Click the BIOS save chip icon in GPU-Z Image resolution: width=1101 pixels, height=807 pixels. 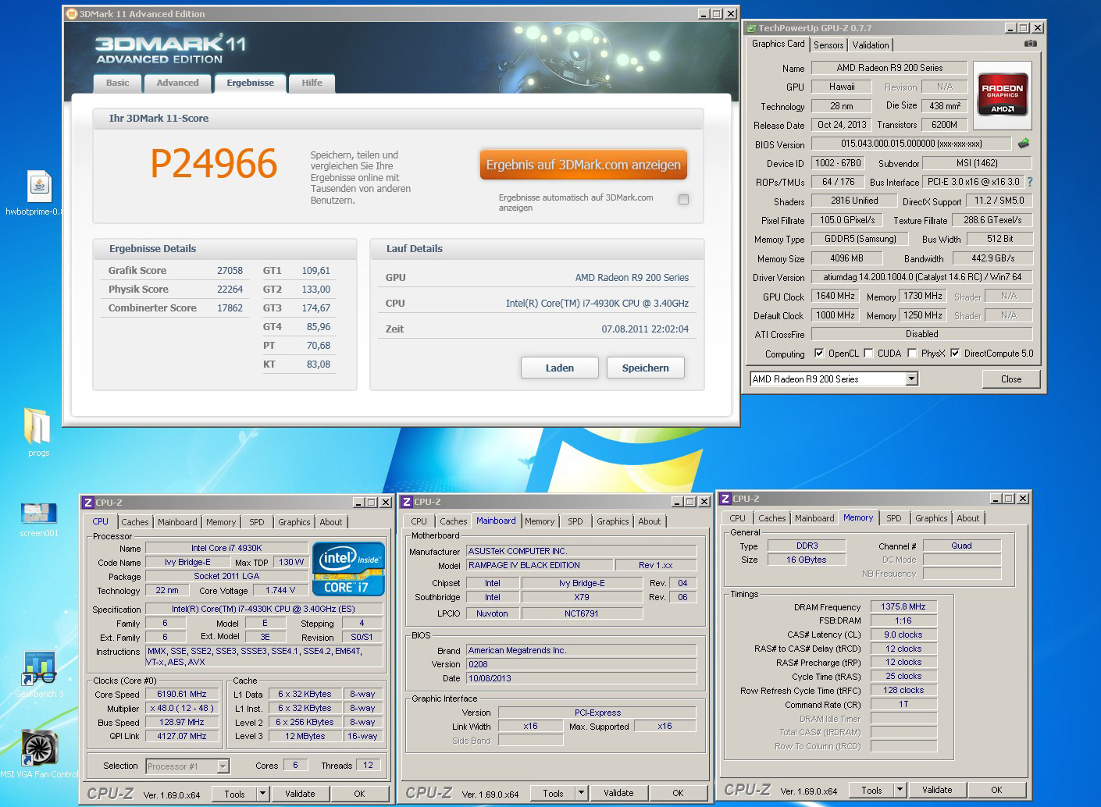tap(1024, 143)
